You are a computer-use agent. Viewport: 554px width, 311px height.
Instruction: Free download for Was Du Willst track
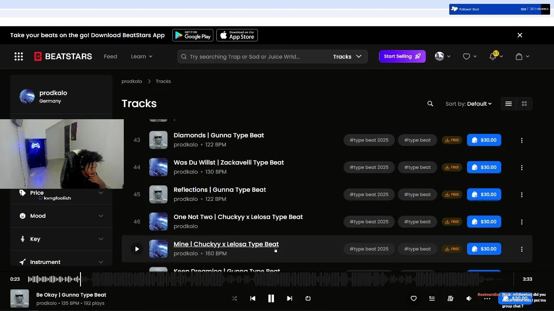452,167
